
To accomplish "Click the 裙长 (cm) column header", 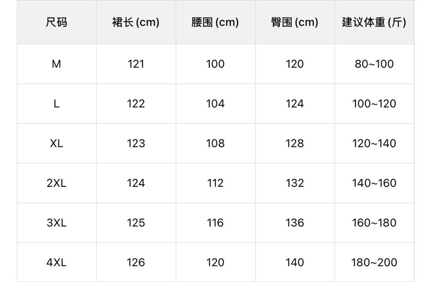I will (x=136, y=22).
